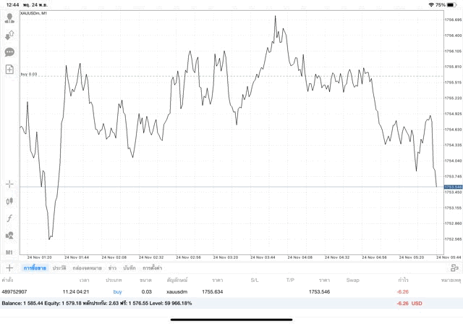Open the กล่องจดหมาย mailbox tab
The height and width of the screenshot is (324, 463).
point(87,268)
